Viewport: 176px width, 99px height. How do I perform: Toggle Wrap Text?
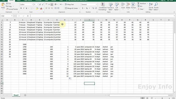69,4
